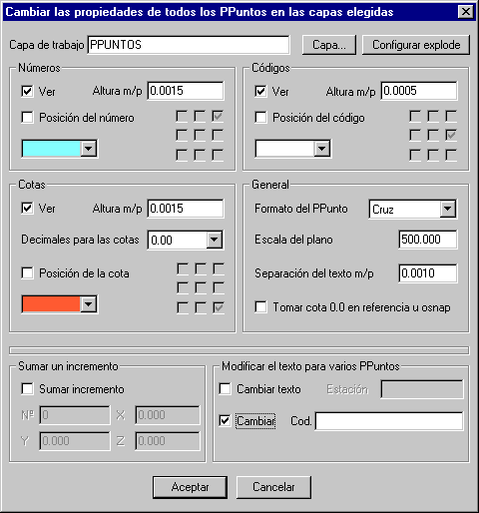Click the Cod. text input field
Image resolution: width=479 pixels, height=513 pixels.
pos(389,421)
